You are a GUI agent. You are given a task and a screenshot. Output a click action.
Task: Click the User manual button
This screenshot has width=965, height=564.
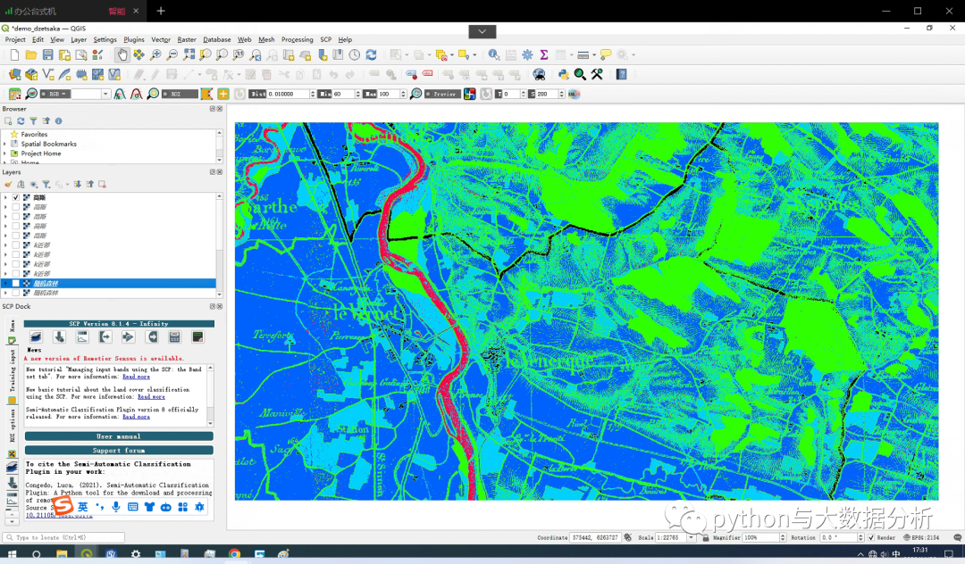pyautogui.click(x=119, y=436)
